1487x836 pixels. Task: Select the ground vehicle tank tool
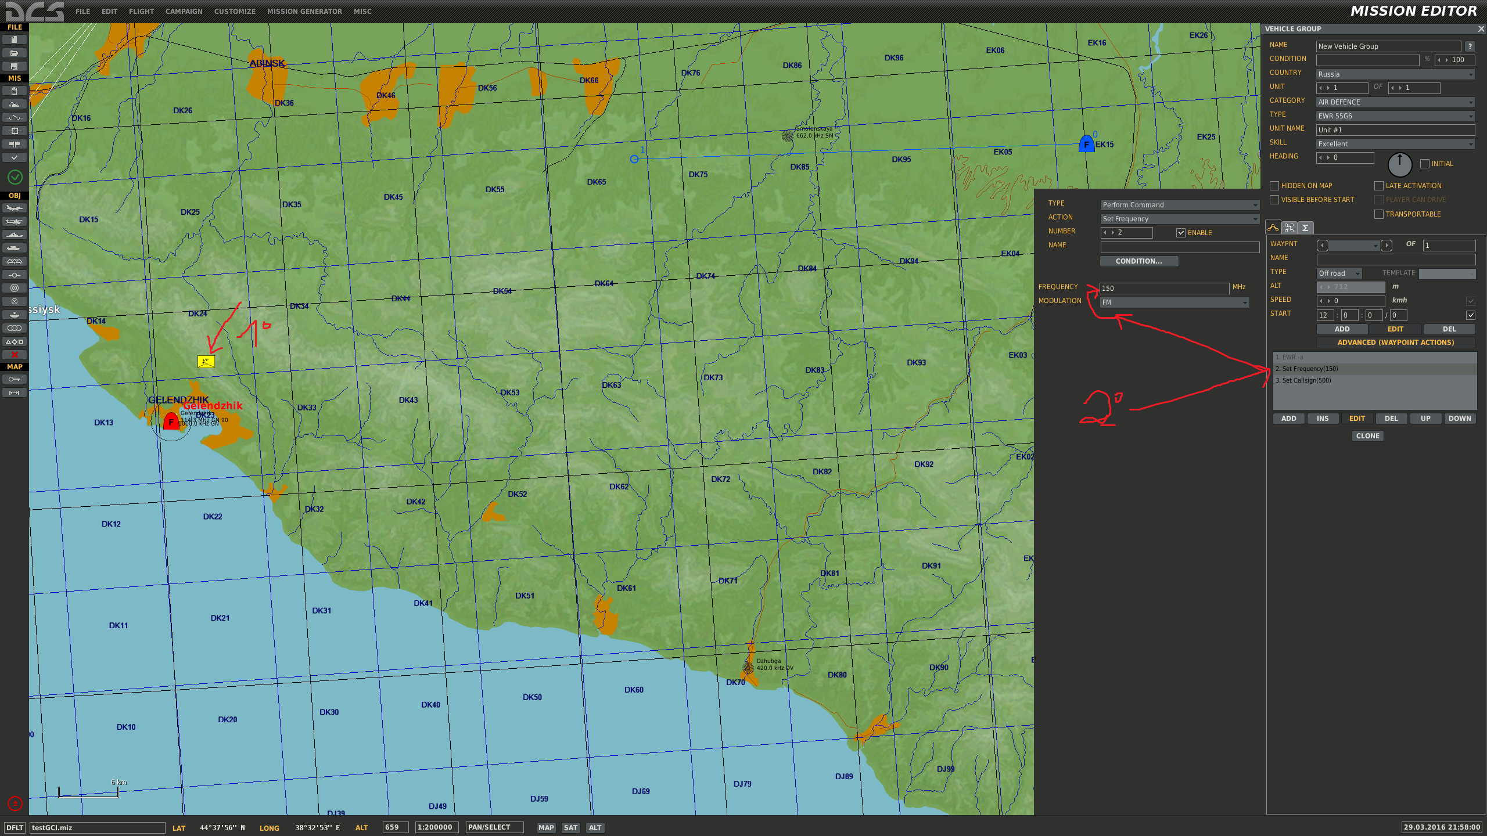coord(15,248)
